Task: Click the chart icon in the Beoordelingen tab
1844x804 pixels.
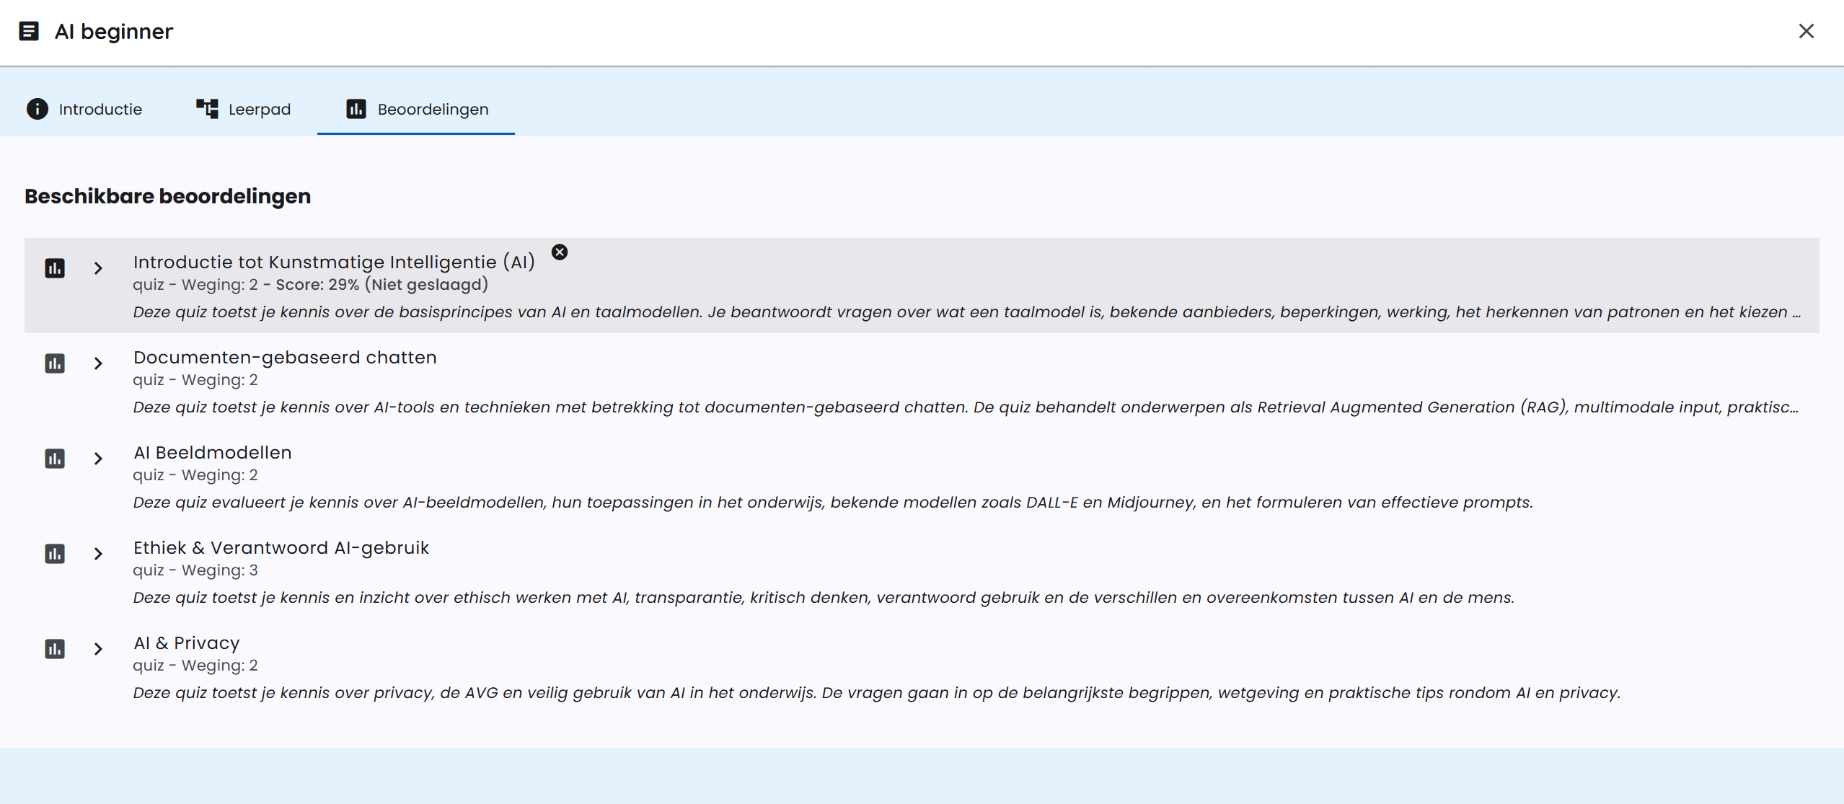Action: [356, 109]
